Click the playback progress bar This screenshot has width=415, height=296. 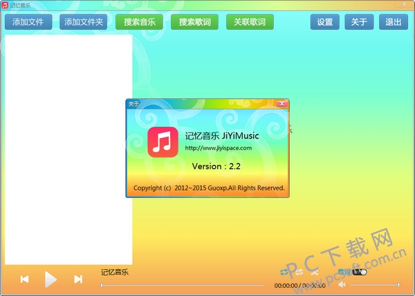182,285
